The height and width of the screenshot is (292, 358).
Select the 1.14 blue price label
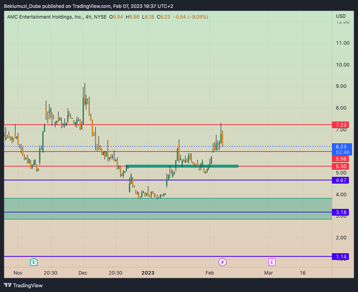pos(341,257)
